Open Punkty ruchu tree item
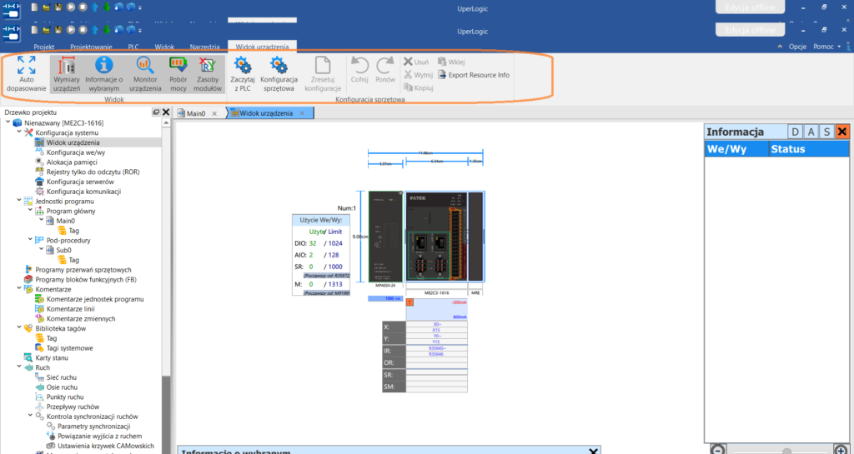The image size is (854, 454). pos(65,397)
